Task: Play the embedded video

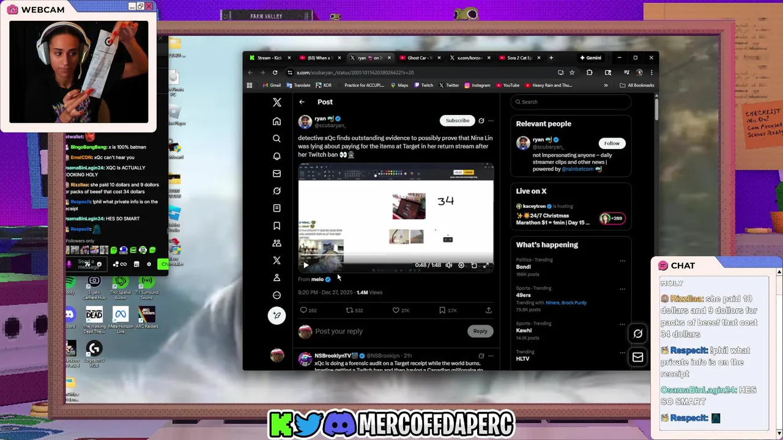Action: click(x=306, y=265)
